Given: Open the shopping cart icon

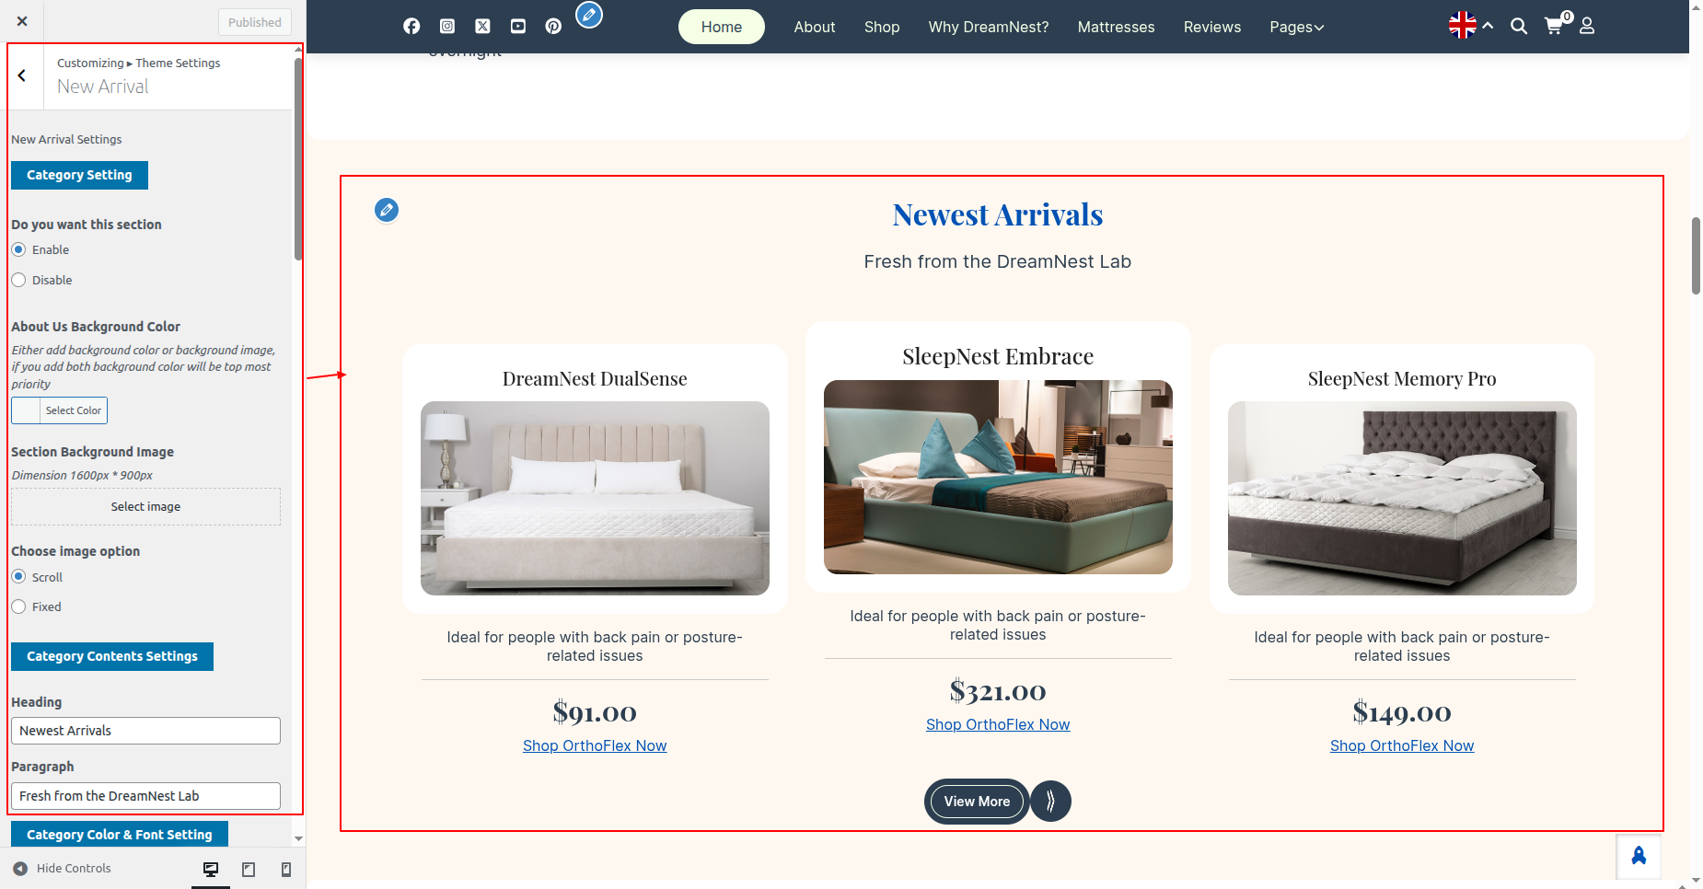Looking at the screenshot, I should coord(1555,26).
